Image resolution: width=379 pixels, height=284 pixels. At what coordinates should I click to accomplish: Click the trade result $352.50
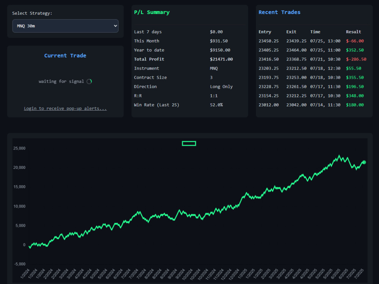pyautogui.click(x=355, y=50)
